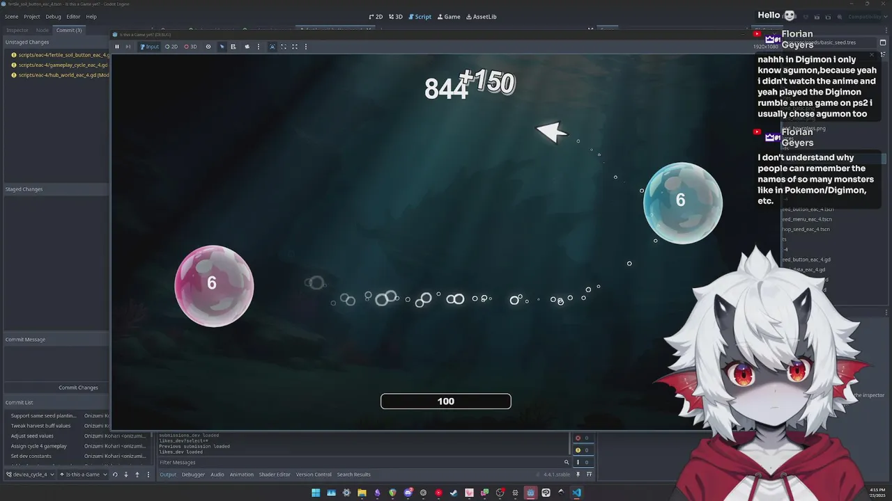
Task: Click the 4.4.1.stable version label
Action: (557, 475)
